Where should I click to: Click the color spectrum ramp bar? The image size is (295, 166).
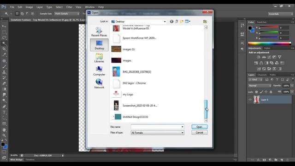click(x=269, y=43)
